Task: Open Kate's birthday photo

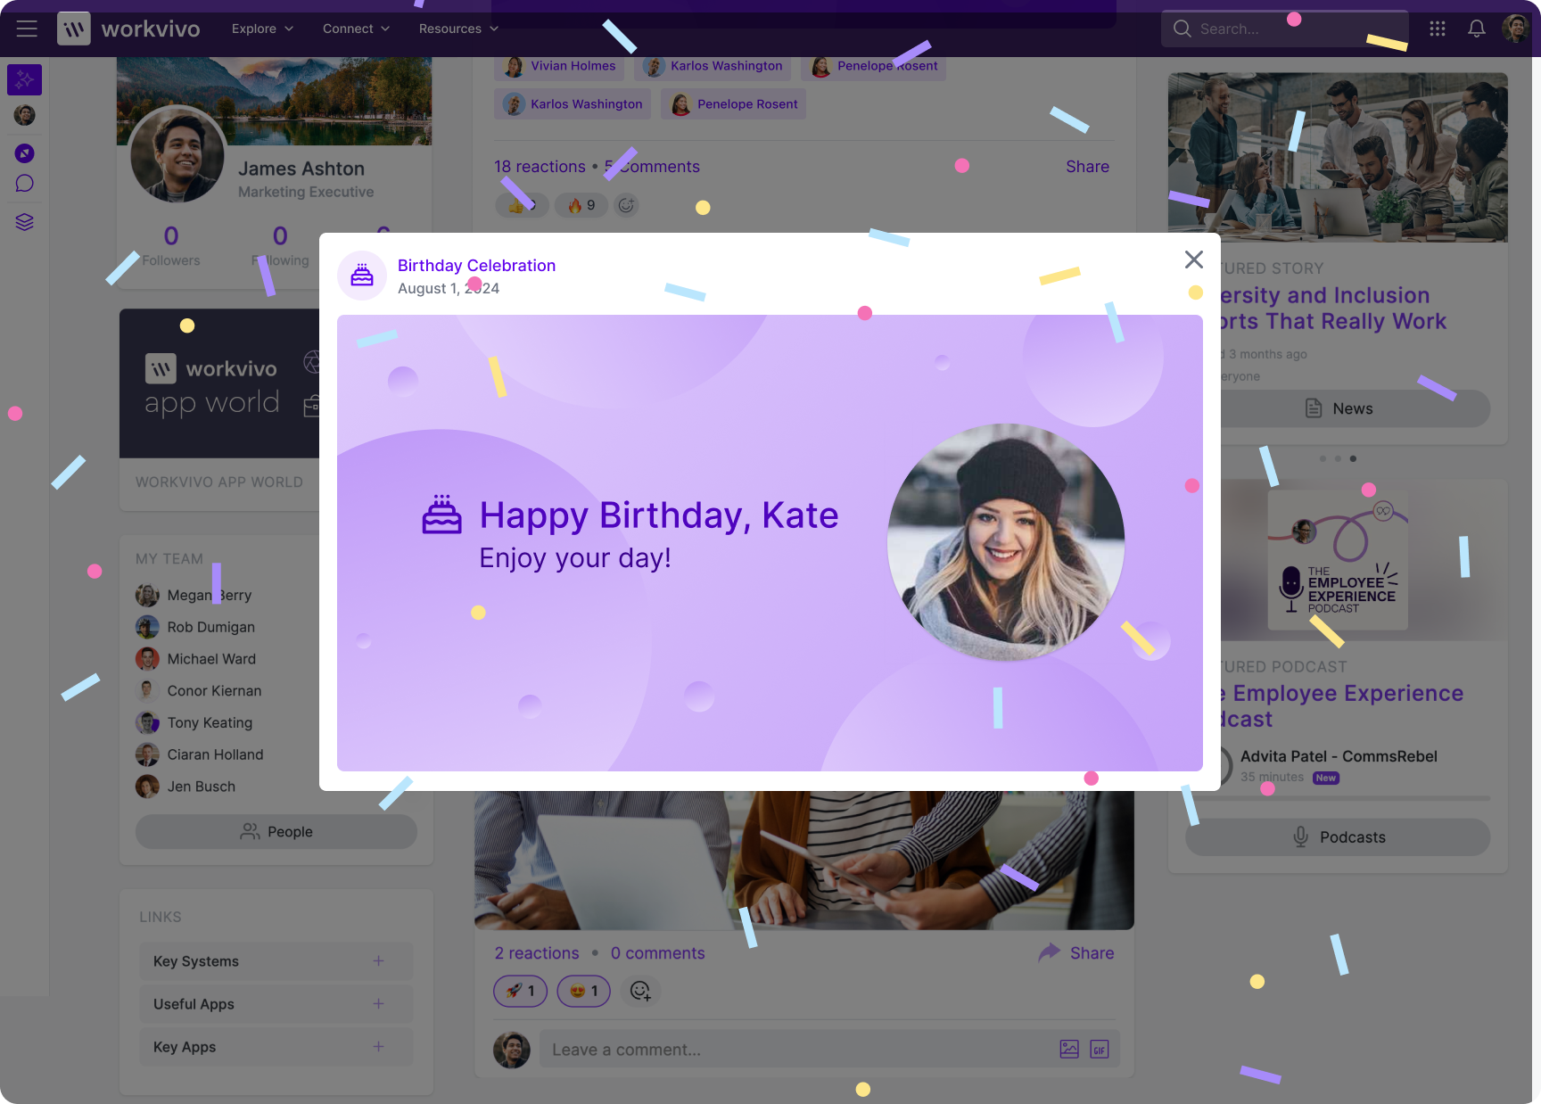Action: [x=1006, y=542]
